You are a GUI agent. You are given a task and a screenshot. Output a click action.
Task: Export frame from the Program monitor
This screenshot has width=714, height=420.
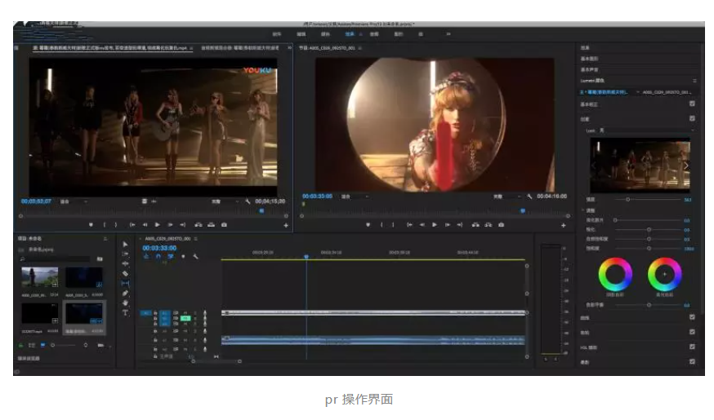(501, 225)
